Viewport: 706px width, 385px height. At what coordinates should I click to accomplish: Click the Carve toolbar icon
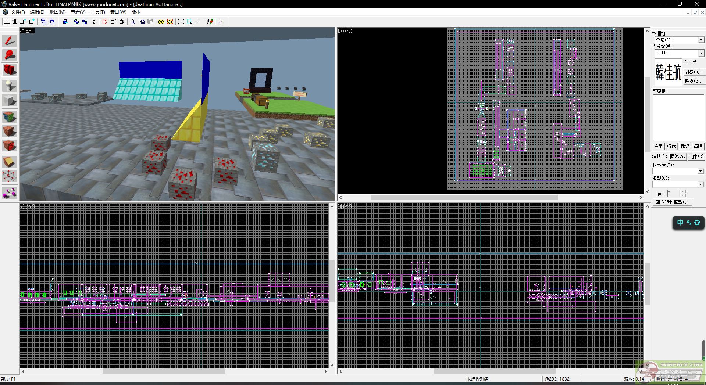65,22
